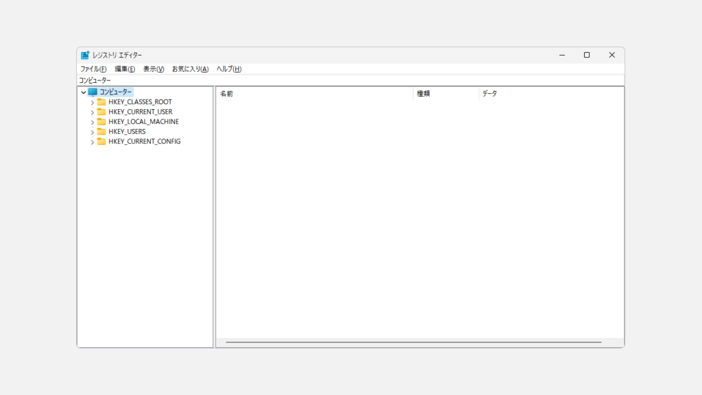Click the HKEY_CLASSES_ROOT folder icon
Image resolution: width=702 pixels, height=395 pixels.
coord(101,102)
